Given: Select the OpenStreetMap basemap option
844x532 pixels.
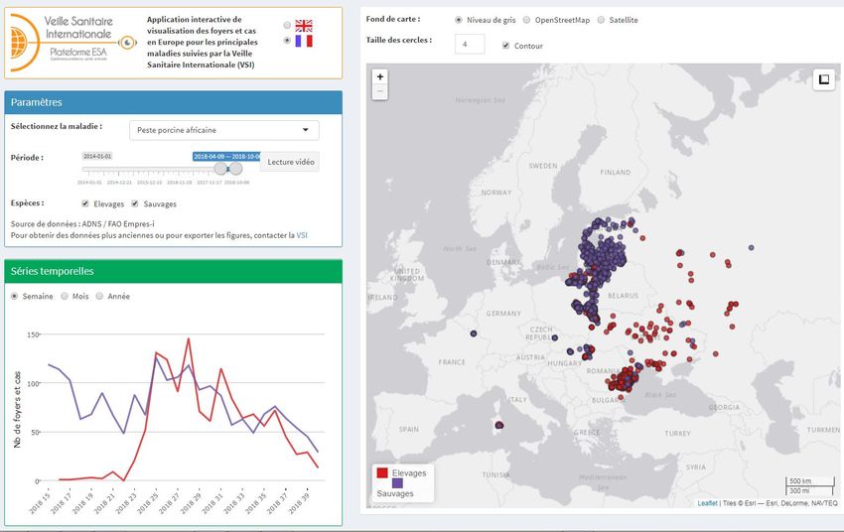Looking at the screenshot, I should (x=527, y=20).
